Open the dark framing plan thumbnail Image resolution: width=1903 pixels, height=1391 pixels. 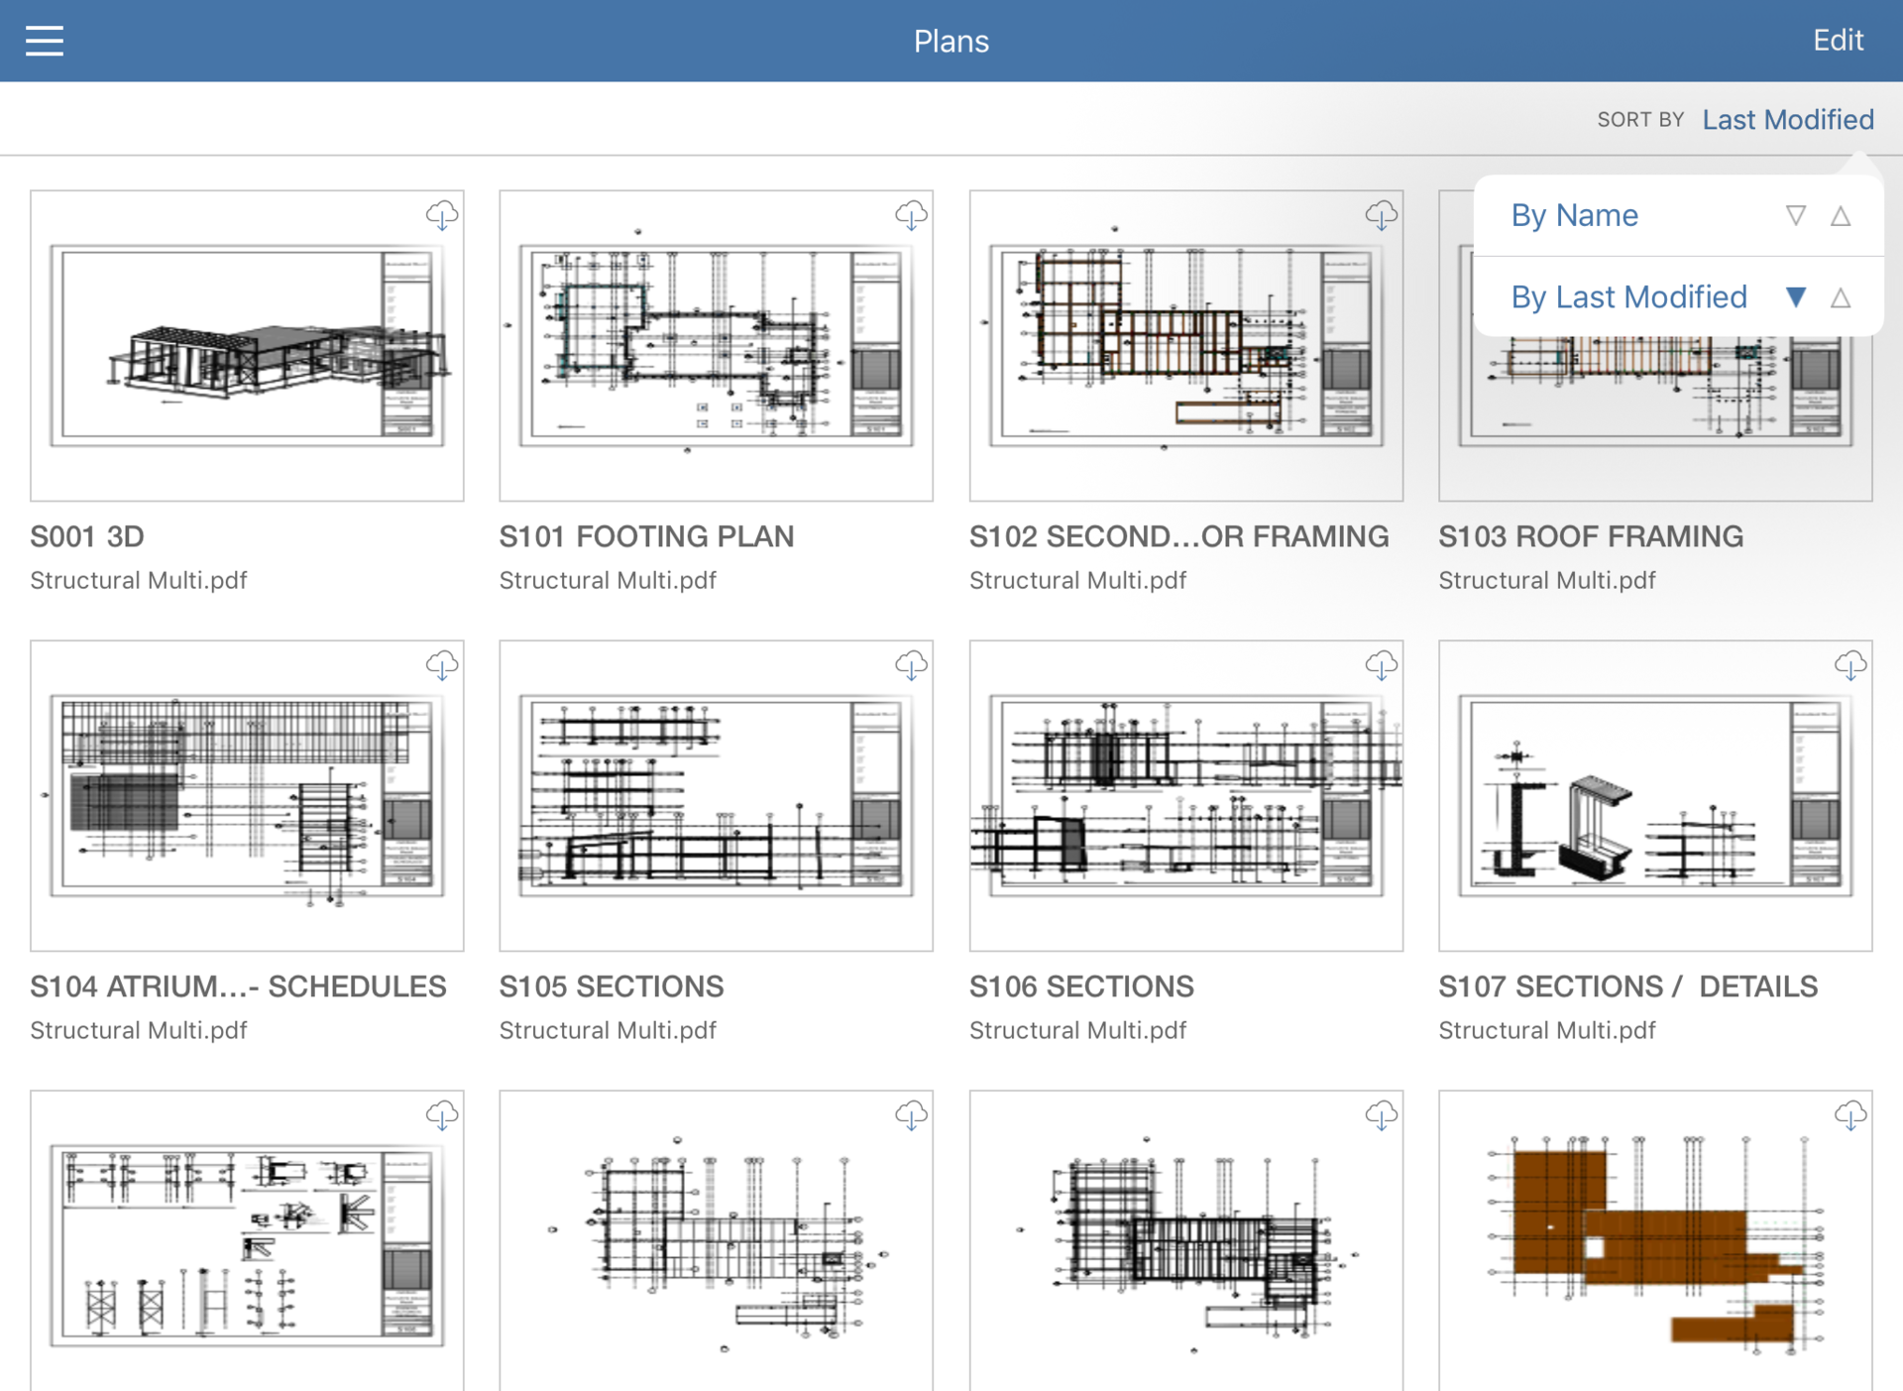tap(1185, 1240)
